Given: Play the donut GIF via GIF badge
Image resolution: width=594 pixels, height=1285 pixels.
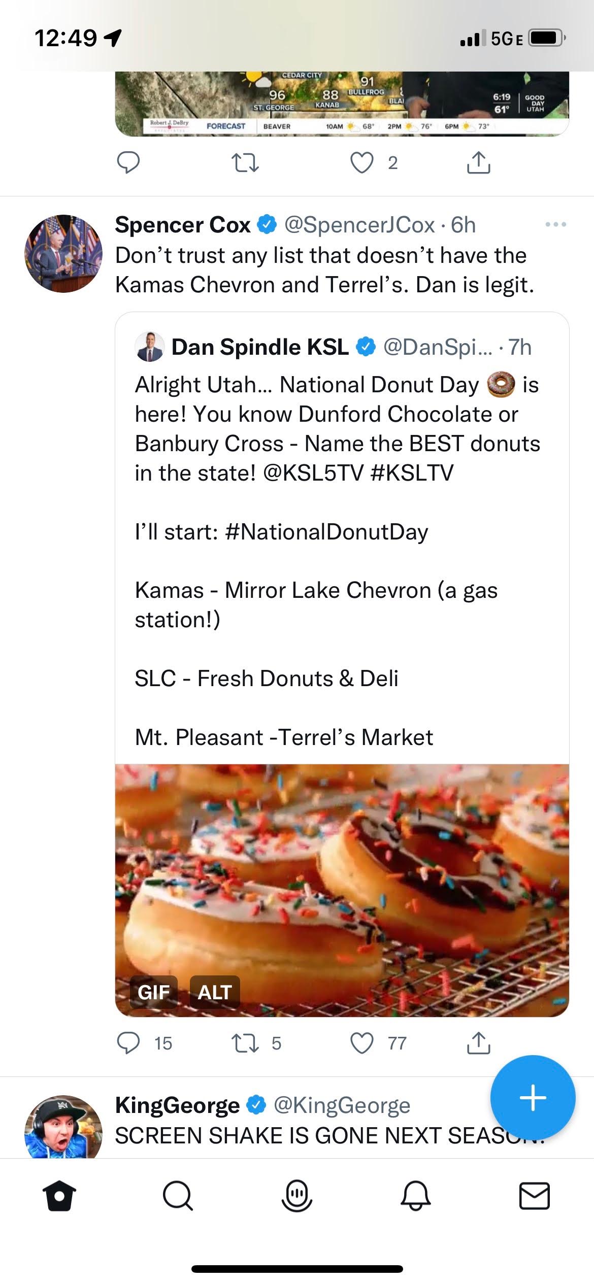Looking at the screenshot, I should pyautogui.click(x=154, y=992).
